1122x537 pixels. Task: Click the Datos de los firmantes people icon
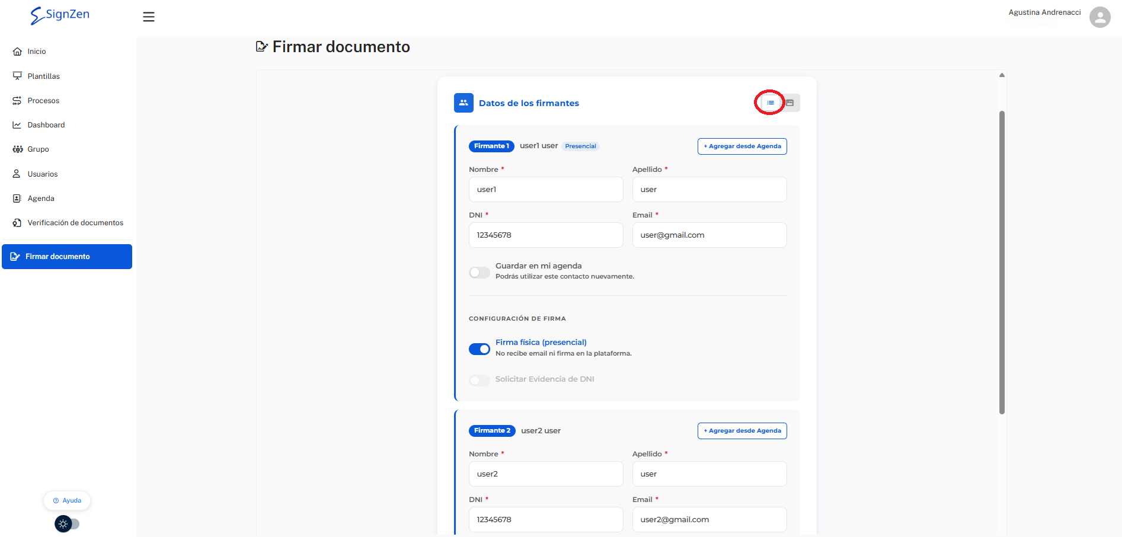tap(463, 103)
